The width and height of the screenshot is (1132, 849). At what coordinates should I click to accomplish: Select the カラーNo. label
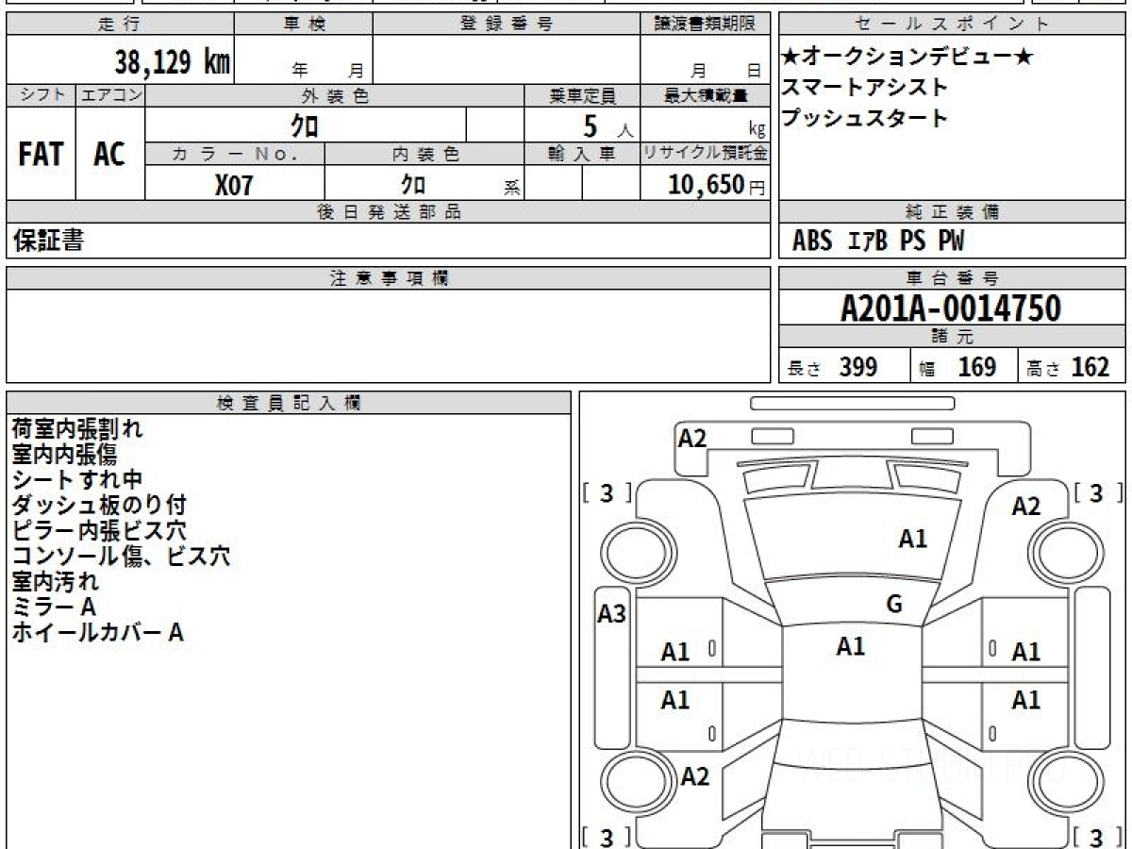coord(235,155)
